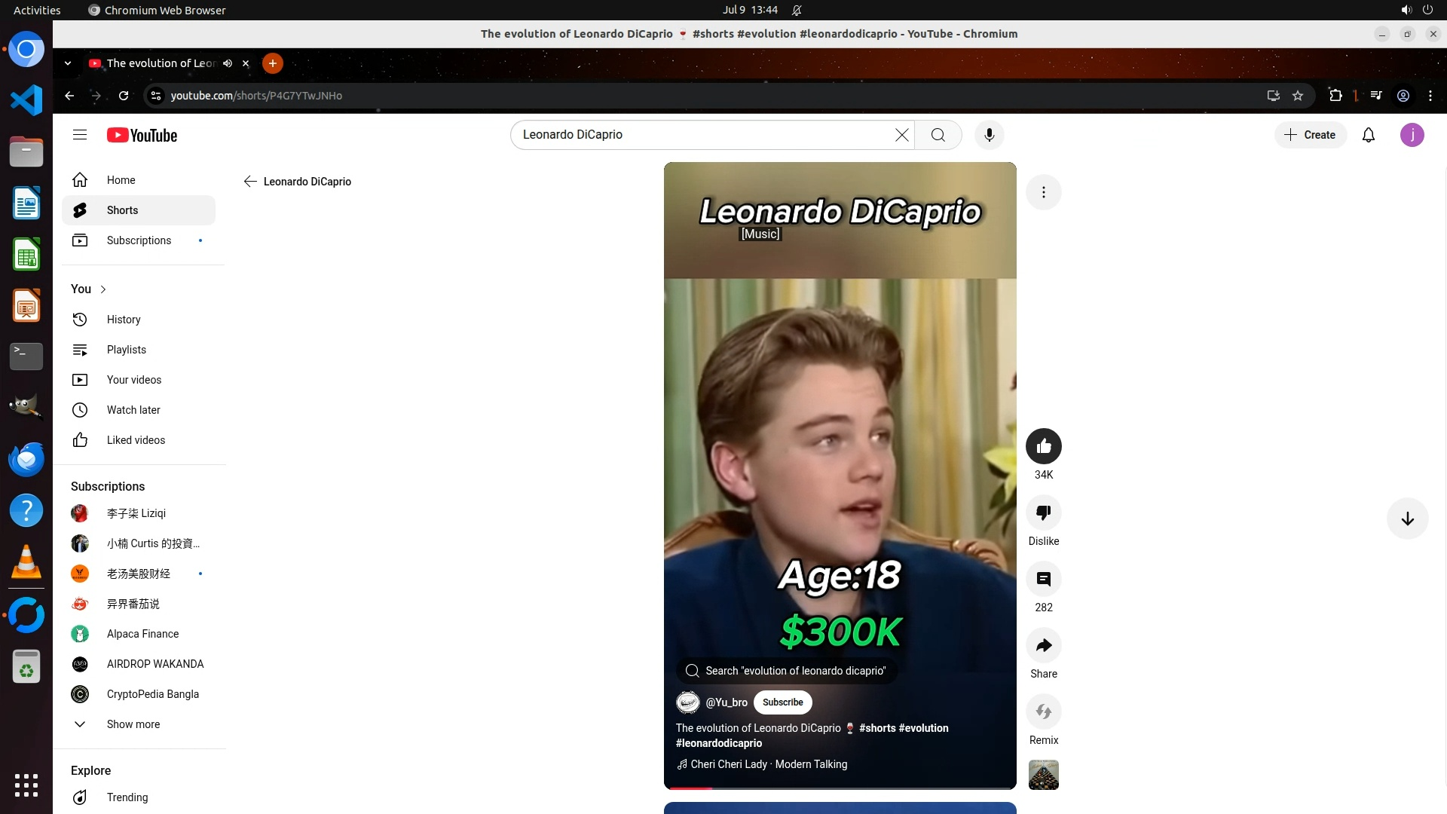Viewport: 1447px width, 814px height.
Task: Go to the next short video
Action: pyautogui.click(x=1406, y=519)
